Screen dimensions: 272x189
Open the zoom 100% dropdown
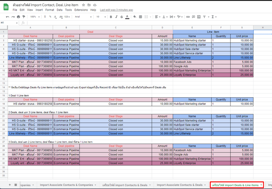(35, 17)
